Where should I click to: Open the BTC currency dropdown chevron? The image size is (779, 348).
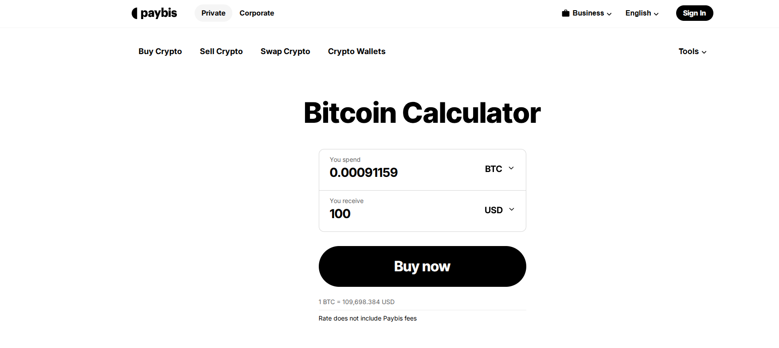pos(511,168)
